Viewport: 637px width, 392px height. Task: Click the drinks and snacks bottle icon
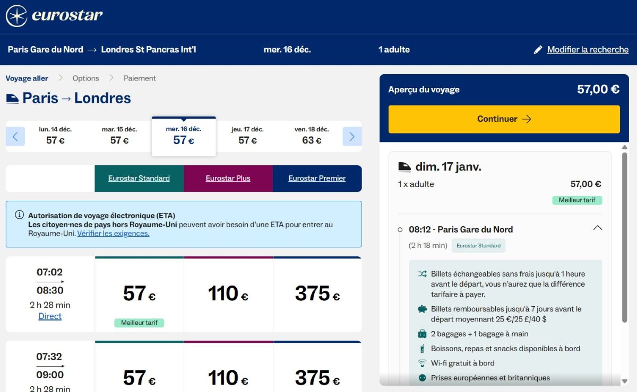[x=422, y=349]
